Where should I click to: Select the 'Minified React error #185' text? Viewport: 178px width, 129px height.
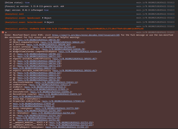tap(28, 35)
